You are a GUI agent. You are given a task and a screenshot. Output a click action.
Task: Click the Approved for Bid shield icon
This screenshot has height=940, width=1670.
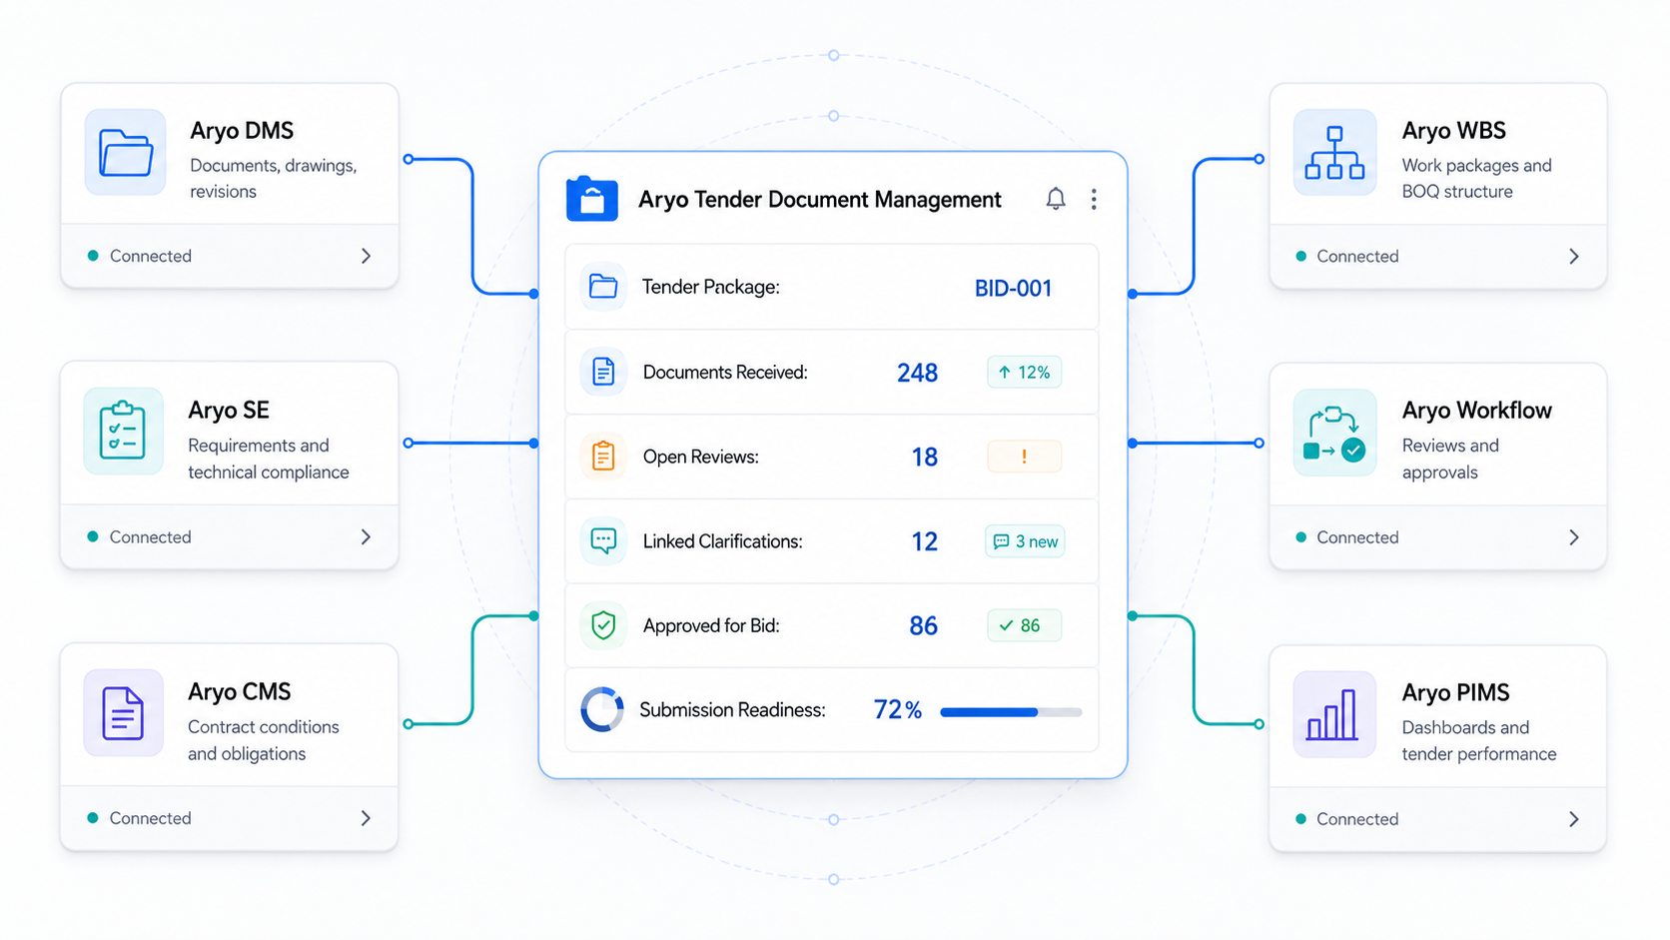603,625
